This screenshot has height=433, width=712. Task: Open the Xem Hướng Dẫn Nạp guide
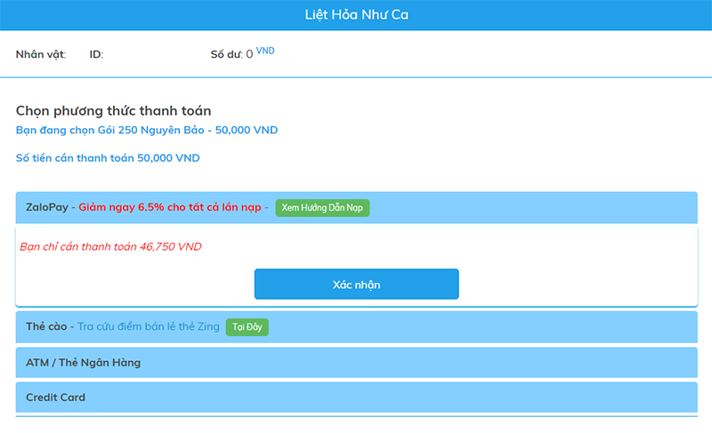pos(322,208)
